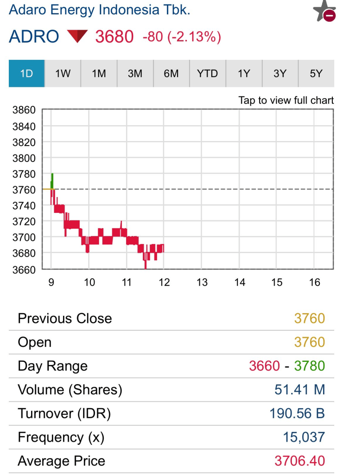Tap the ADRO ticker symbol
This screenshot has height=475, width=343.
click(34, 37)
